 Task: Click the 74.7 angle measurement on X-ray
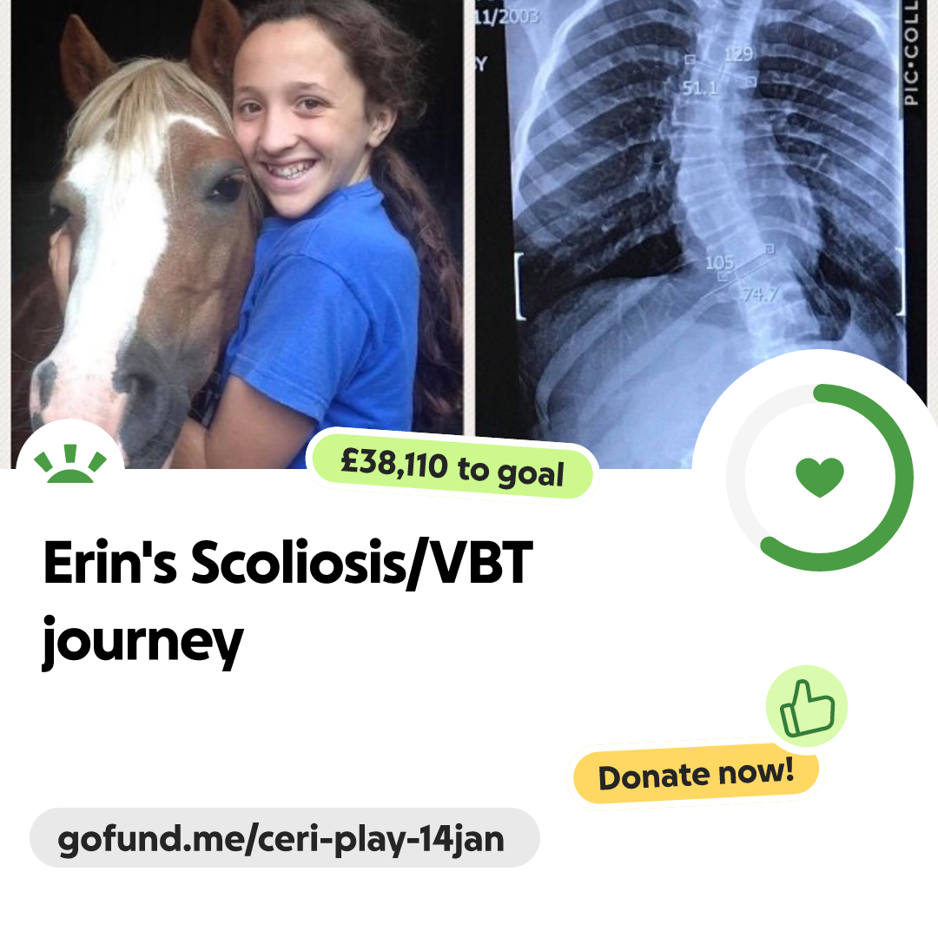coord(760,294)
